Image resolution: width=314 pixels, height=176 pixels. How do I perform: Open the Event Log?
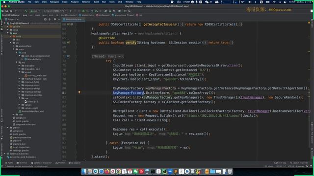pyautogui.click(x=280, y=163)
